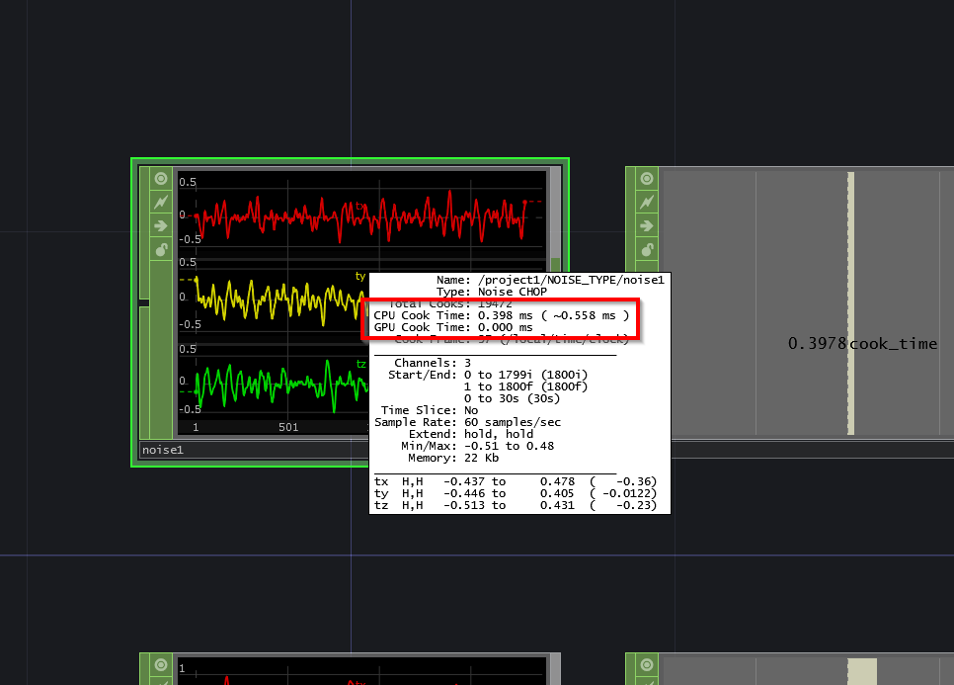Click the '501' time axis label

tap(288, 427)
